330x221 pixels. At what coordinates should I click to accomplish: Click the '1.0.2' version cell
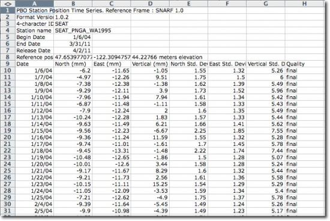tap(73, 17)
